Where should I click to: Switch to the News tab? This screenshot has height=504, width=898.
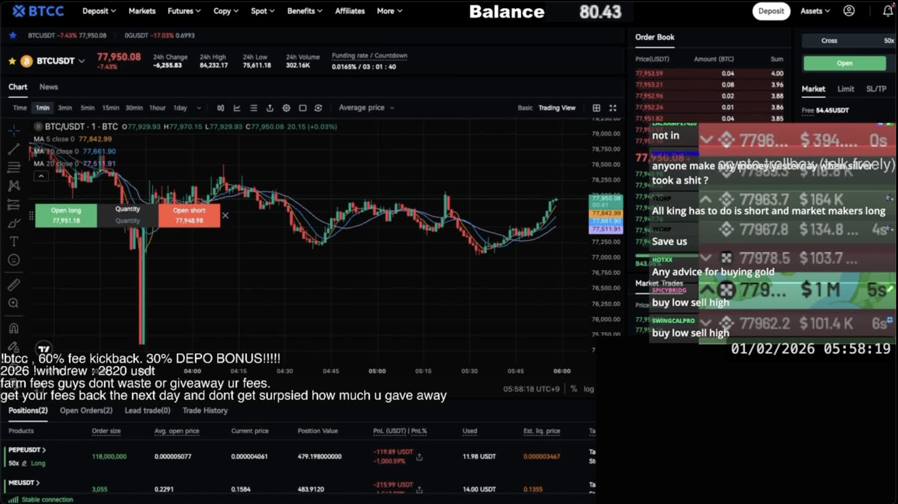click(49, 87)
